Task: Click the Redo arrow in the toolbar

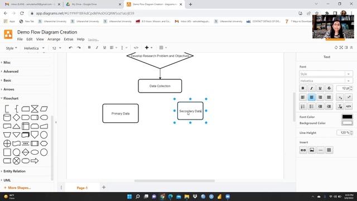Action: coord(79,47)
